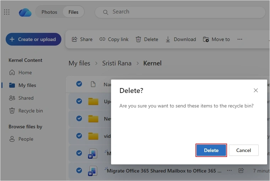Click the toolbar Delete with trash icon
This screenshot has width=270, height=181.
click(147, 39)
